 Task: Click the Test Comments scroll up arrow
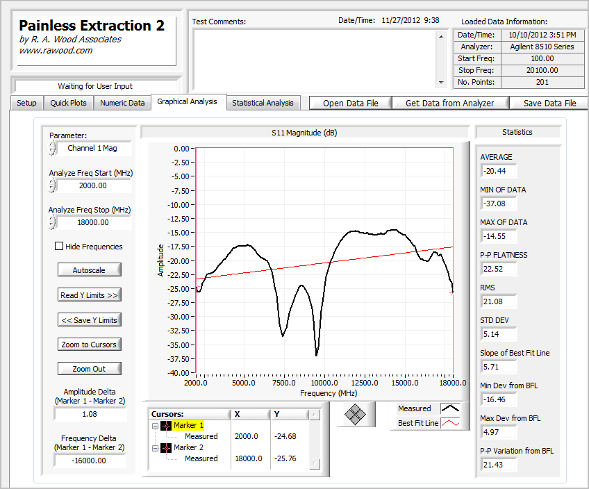click(441, 37)
